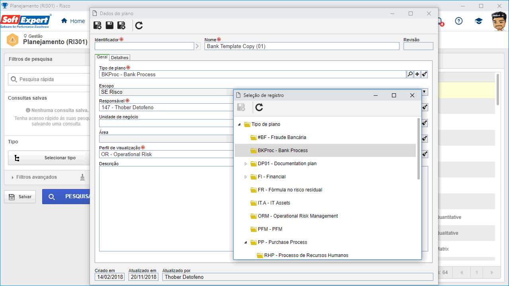Switch to the Detalhes tab
Image resolution: width=509 pixels, height=286 pixels.
[119, 58]
